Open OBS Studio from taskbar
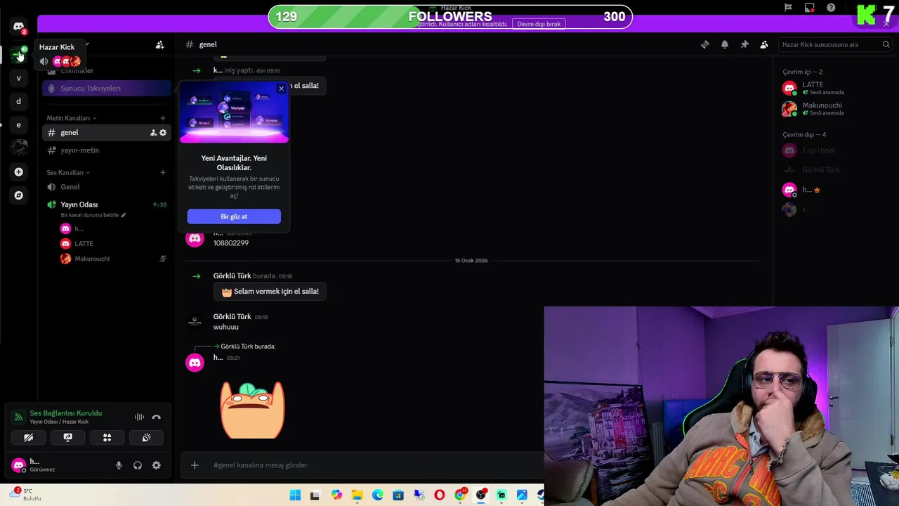This screenshot has height=506, width=899. [x=481, y=495]
